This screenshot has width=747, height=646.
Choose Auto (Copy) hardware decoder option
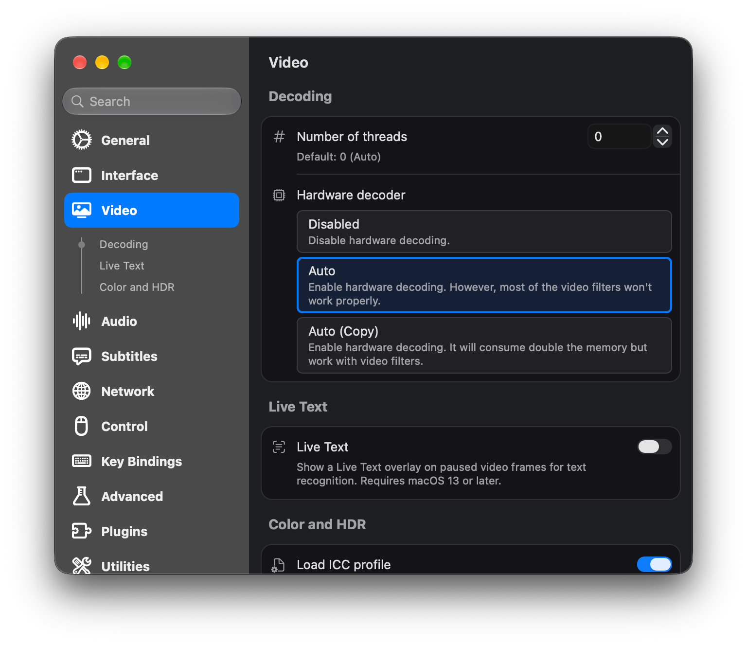click(x=484, y=345)
